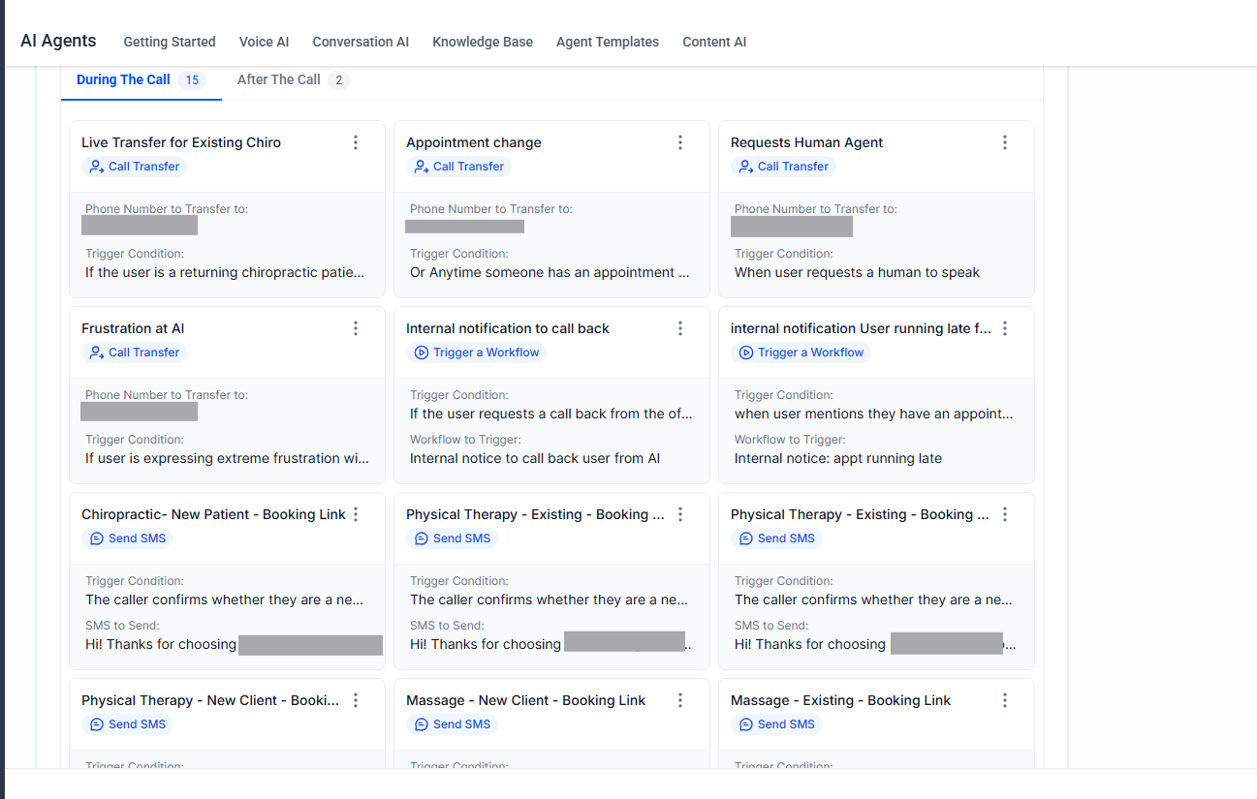The height and width of the screenshot is (799, 1257).
Task: Select the Appointment change card title
Action: (474, 142)
